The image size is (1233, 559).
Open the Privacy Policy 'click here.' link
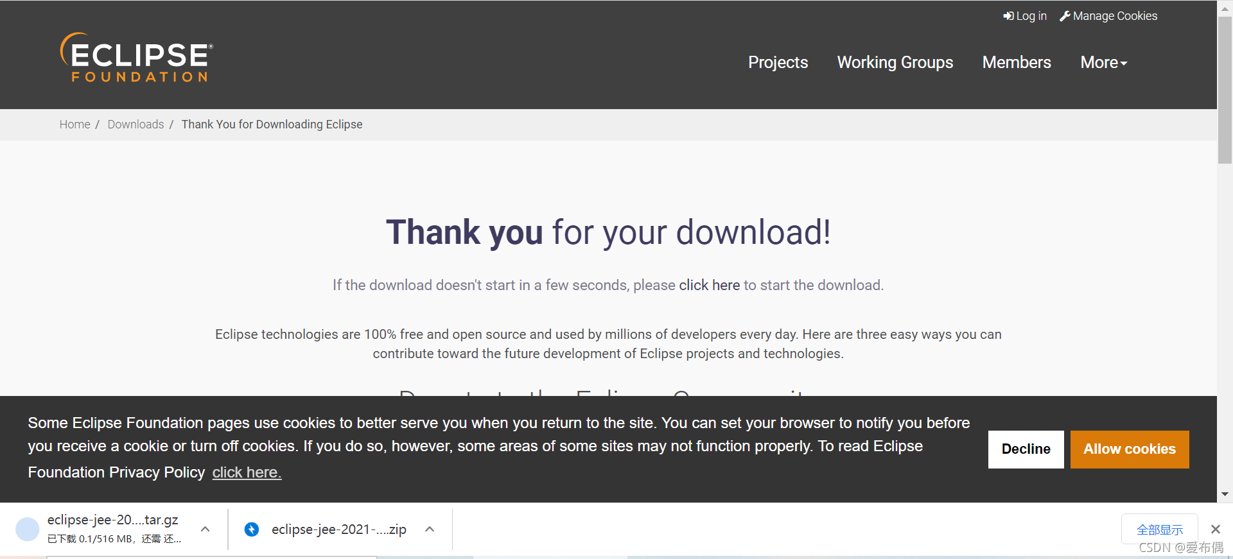pyautogui.click(x=247, y=472)
